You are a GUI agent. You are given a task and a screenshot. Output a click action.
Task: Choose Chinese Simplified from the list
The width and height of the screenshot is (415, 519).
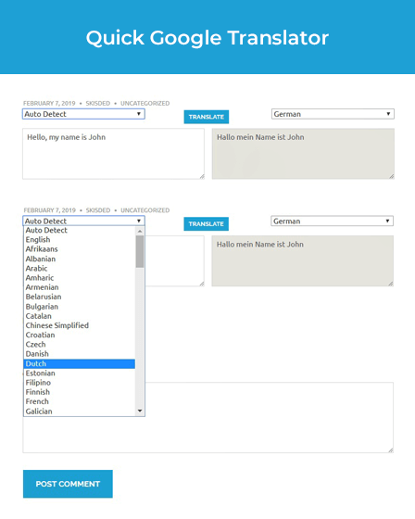[x=80, y=325]
